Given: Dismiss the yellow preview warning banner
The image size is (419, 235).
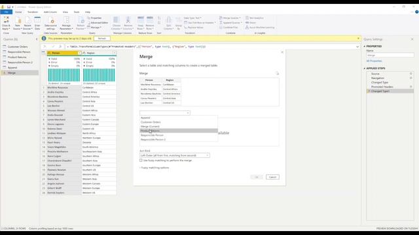Looking at the screenshot, I should pyautogui.click(x=358, y=39).
